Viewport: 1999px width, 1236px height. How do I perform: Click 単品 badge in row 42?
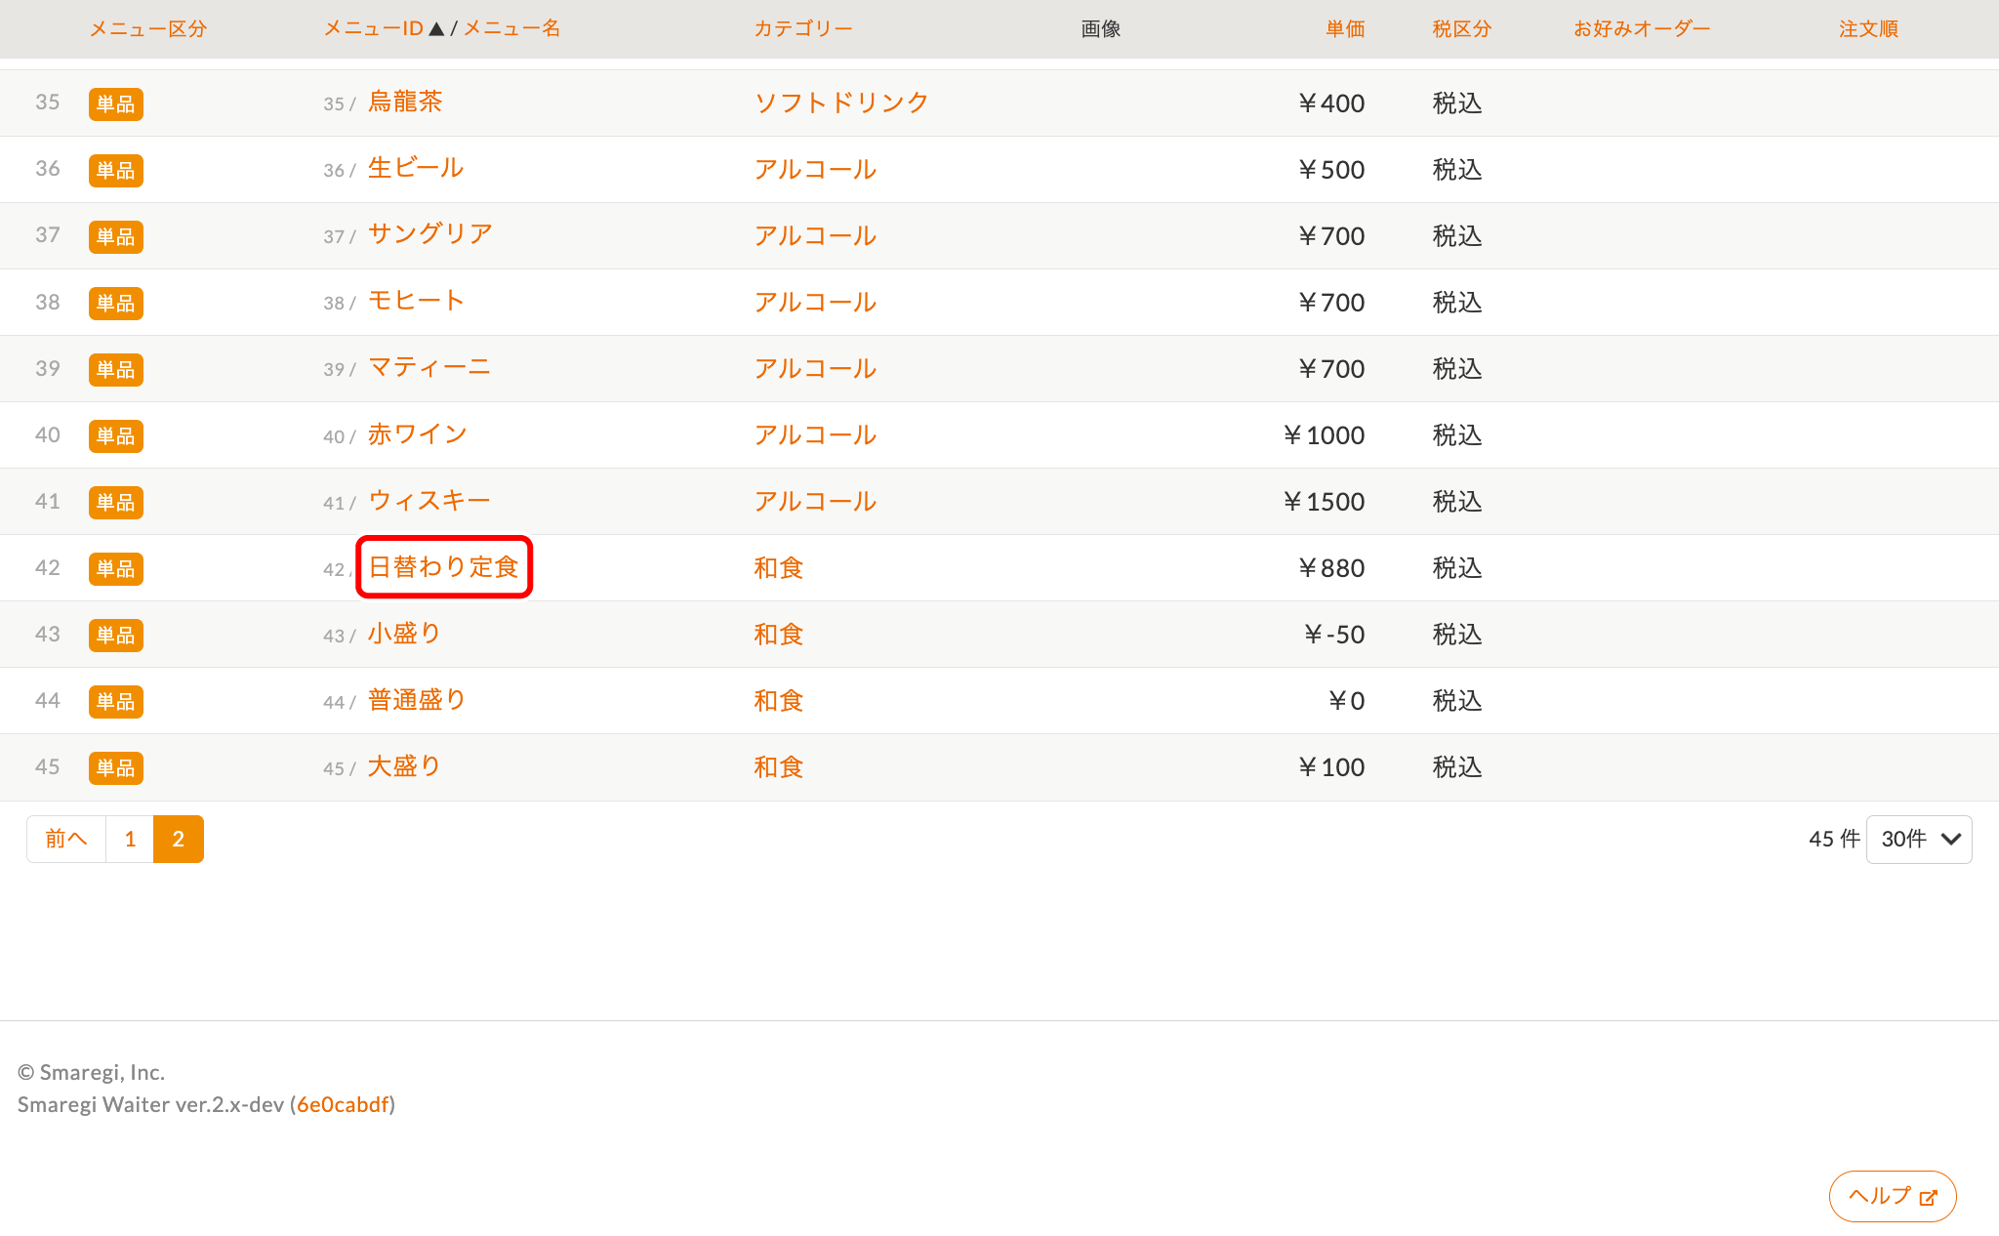pos(116,568)
